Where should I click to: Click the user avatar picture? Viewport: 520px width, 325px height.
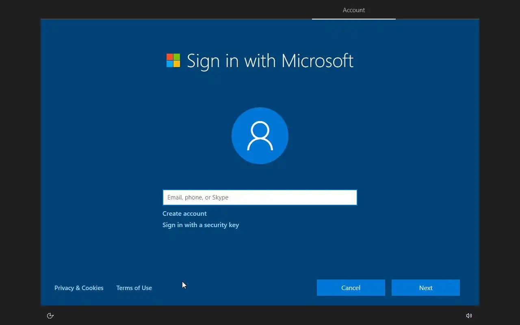(x=260, y=136)
